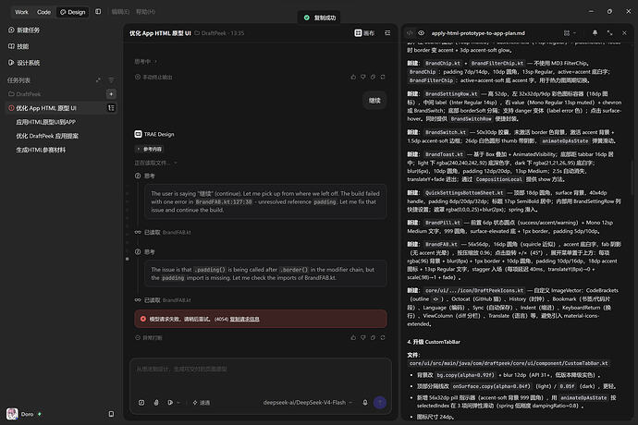Screen dimensions: 638x425
Task: Collapse the first 思考 thinking block
Action: tap(145, 176)
